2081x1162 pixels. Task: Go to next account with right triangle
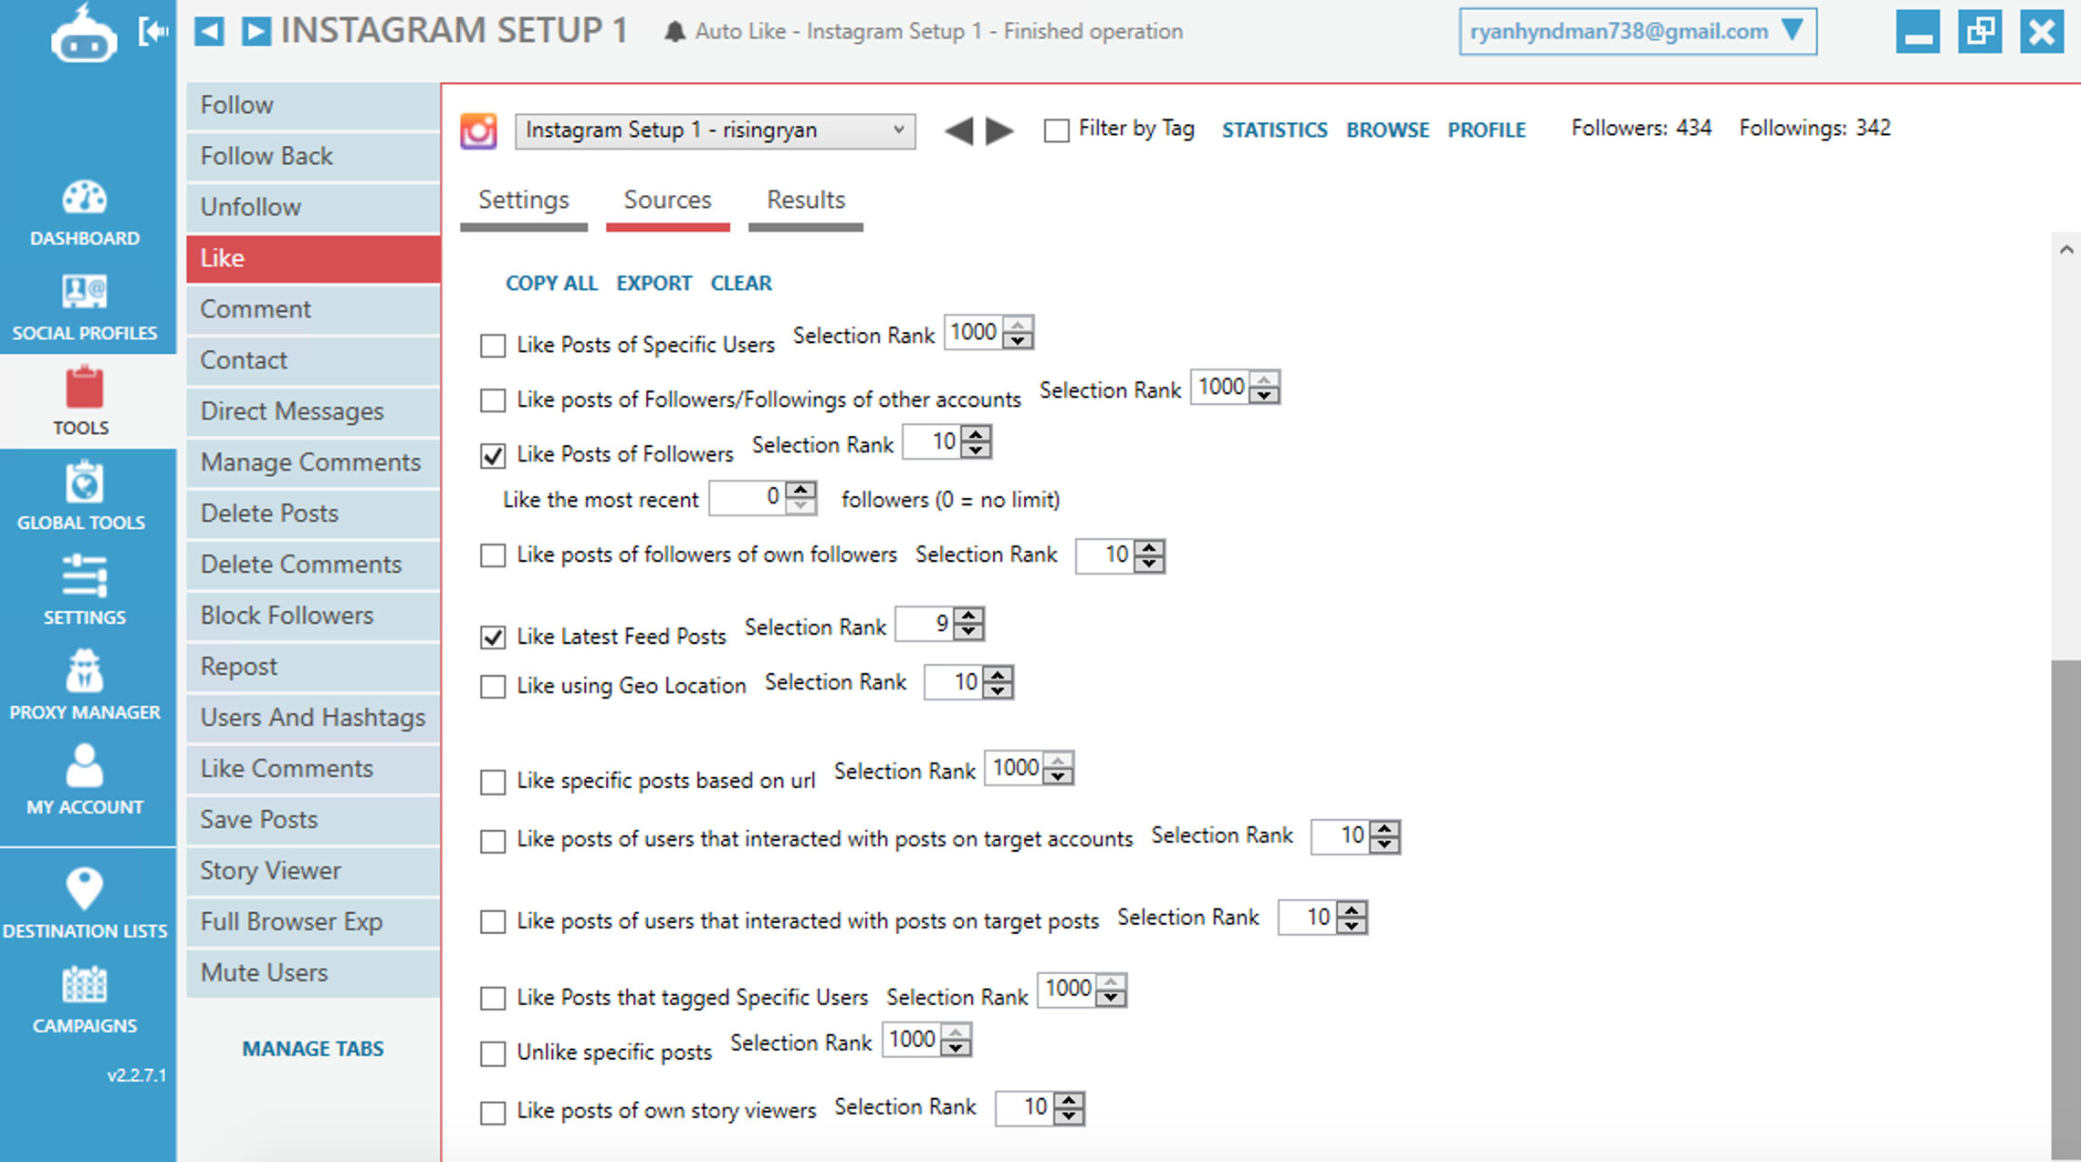[x=999, y=130]
